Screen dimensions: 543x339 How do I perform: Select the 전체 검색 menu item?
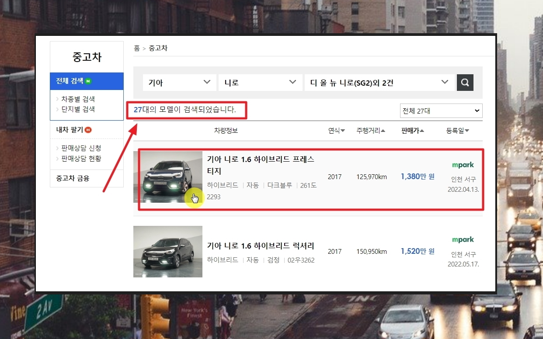(x=87, y=81)
